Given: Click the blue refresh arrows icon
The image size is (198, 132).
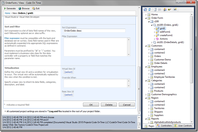Looking at the screenshot, I should click(x=149, y=10).
